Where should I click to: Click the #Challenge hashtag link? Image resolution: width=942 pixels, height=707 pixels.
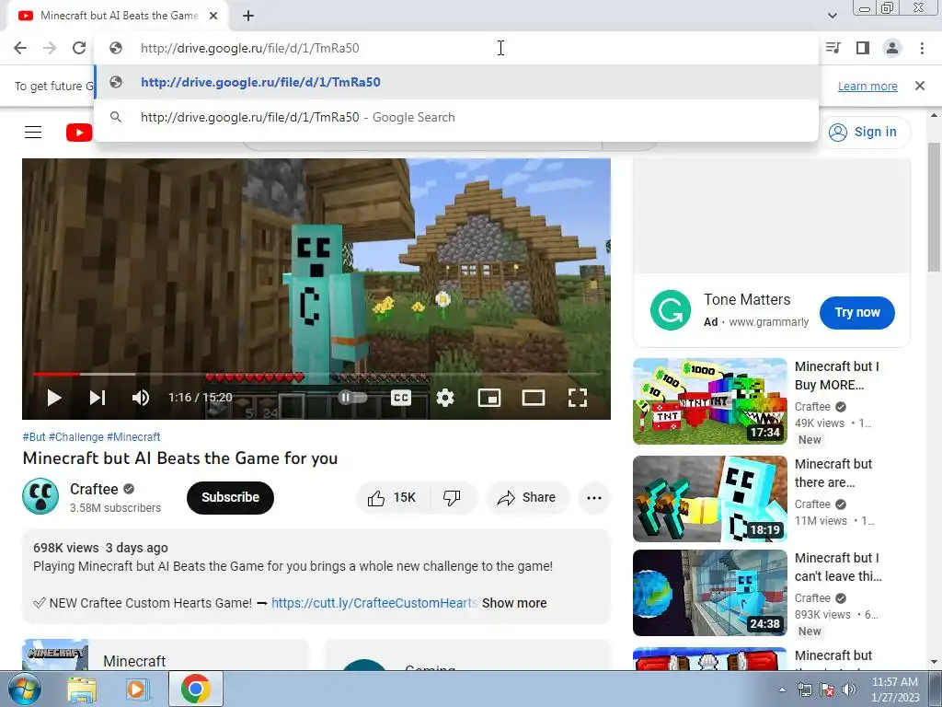pyautogui.click(x=75, y=437)
